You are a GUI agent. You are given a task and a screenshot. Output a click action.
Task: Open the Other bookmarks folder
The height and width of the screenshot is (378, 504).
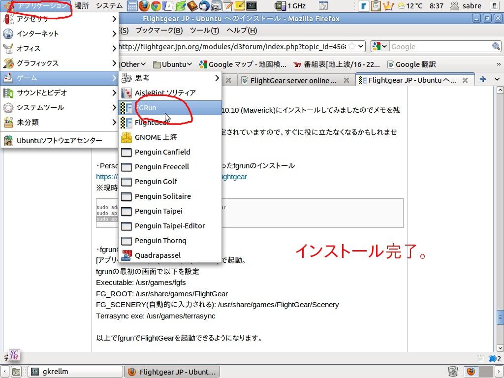[133, 64]
